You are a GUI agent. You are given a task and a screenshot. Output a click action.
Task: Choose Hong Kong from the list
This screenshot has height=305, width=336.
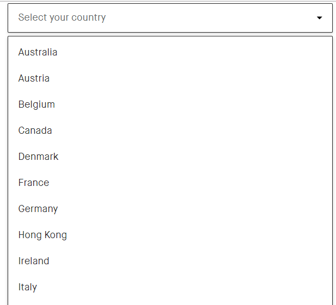pos(42,235)
